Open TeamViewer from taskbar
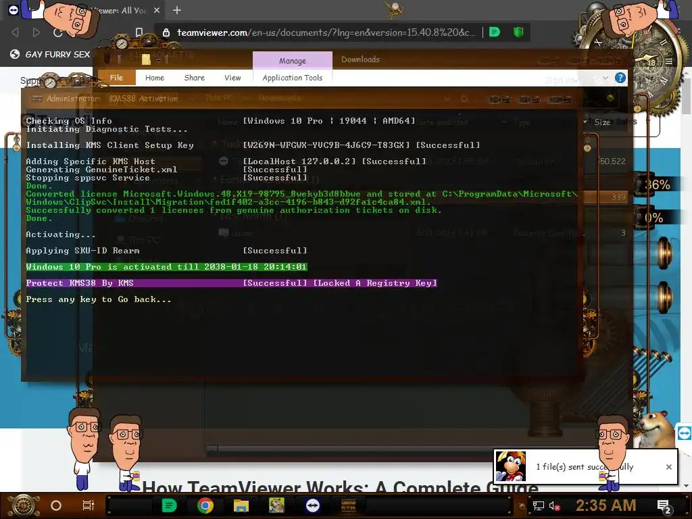 click(313, 505)
